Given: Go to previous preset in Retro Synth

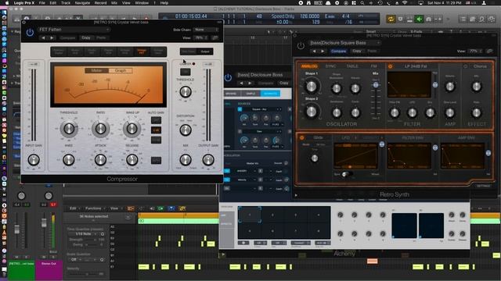Looking at the screenshot, I should click(x=314, y=51).
